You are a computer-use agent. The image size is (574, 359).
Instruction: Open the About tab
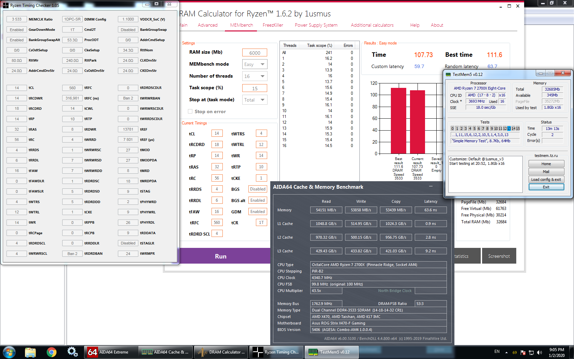(x=437, y=25)
